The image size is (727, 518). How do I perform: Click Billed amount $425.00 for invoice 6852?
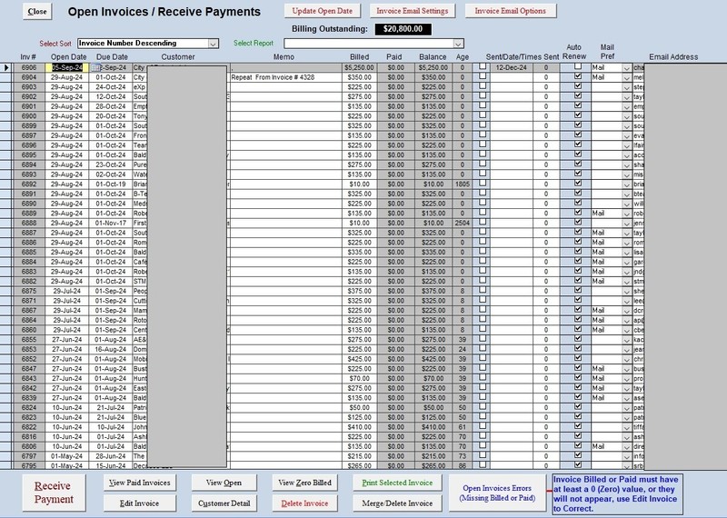(359, 359)
